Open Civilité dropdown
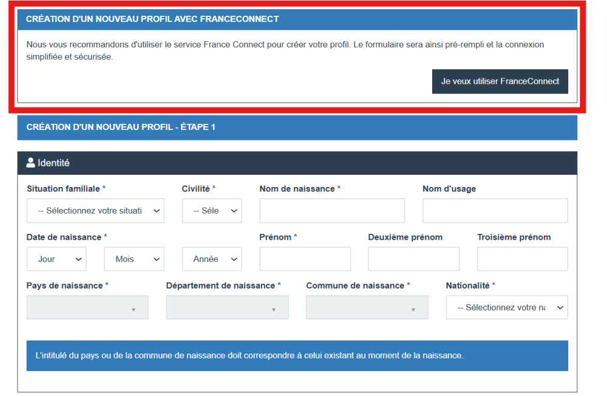The image size is (607, 396). [212, 211]
